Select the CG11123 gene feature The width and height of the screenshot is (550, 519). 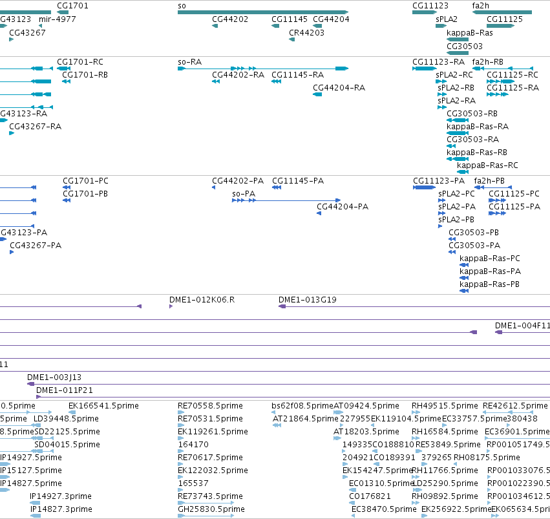pyautogui.click(x=425, y=12)
